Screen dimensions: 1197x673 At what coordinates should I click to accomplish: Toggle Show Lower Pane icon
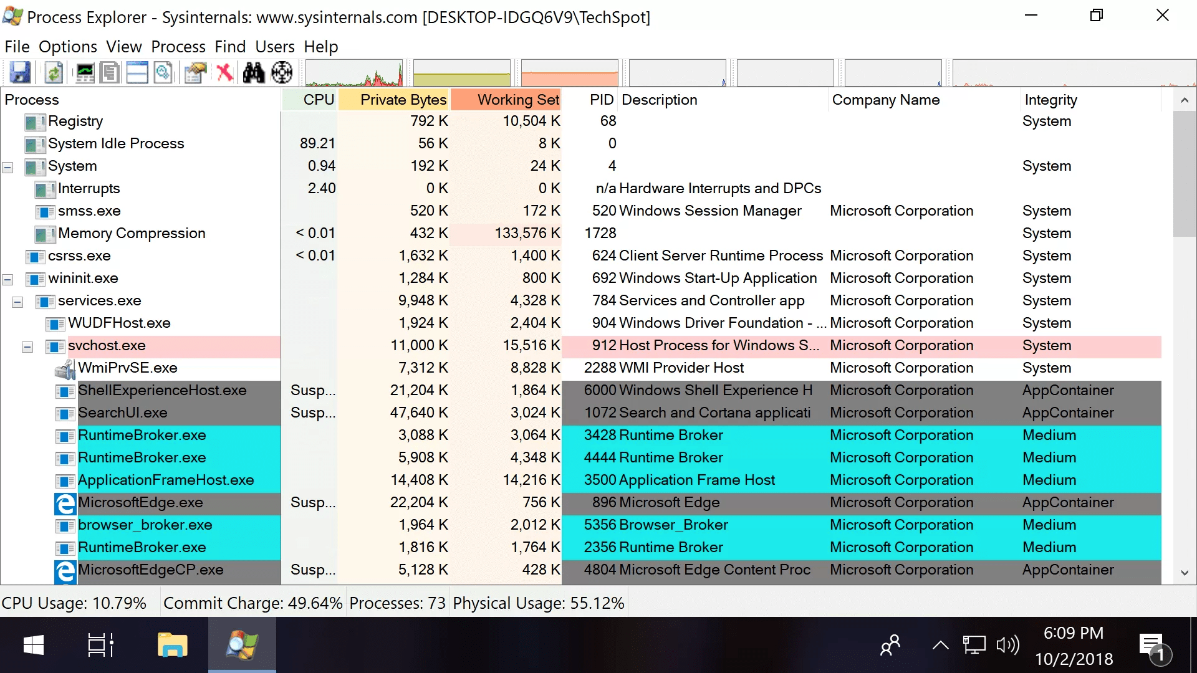pos(137,73)
